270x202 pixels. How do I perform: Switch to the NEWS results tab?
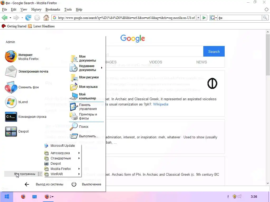pos(202,62)
